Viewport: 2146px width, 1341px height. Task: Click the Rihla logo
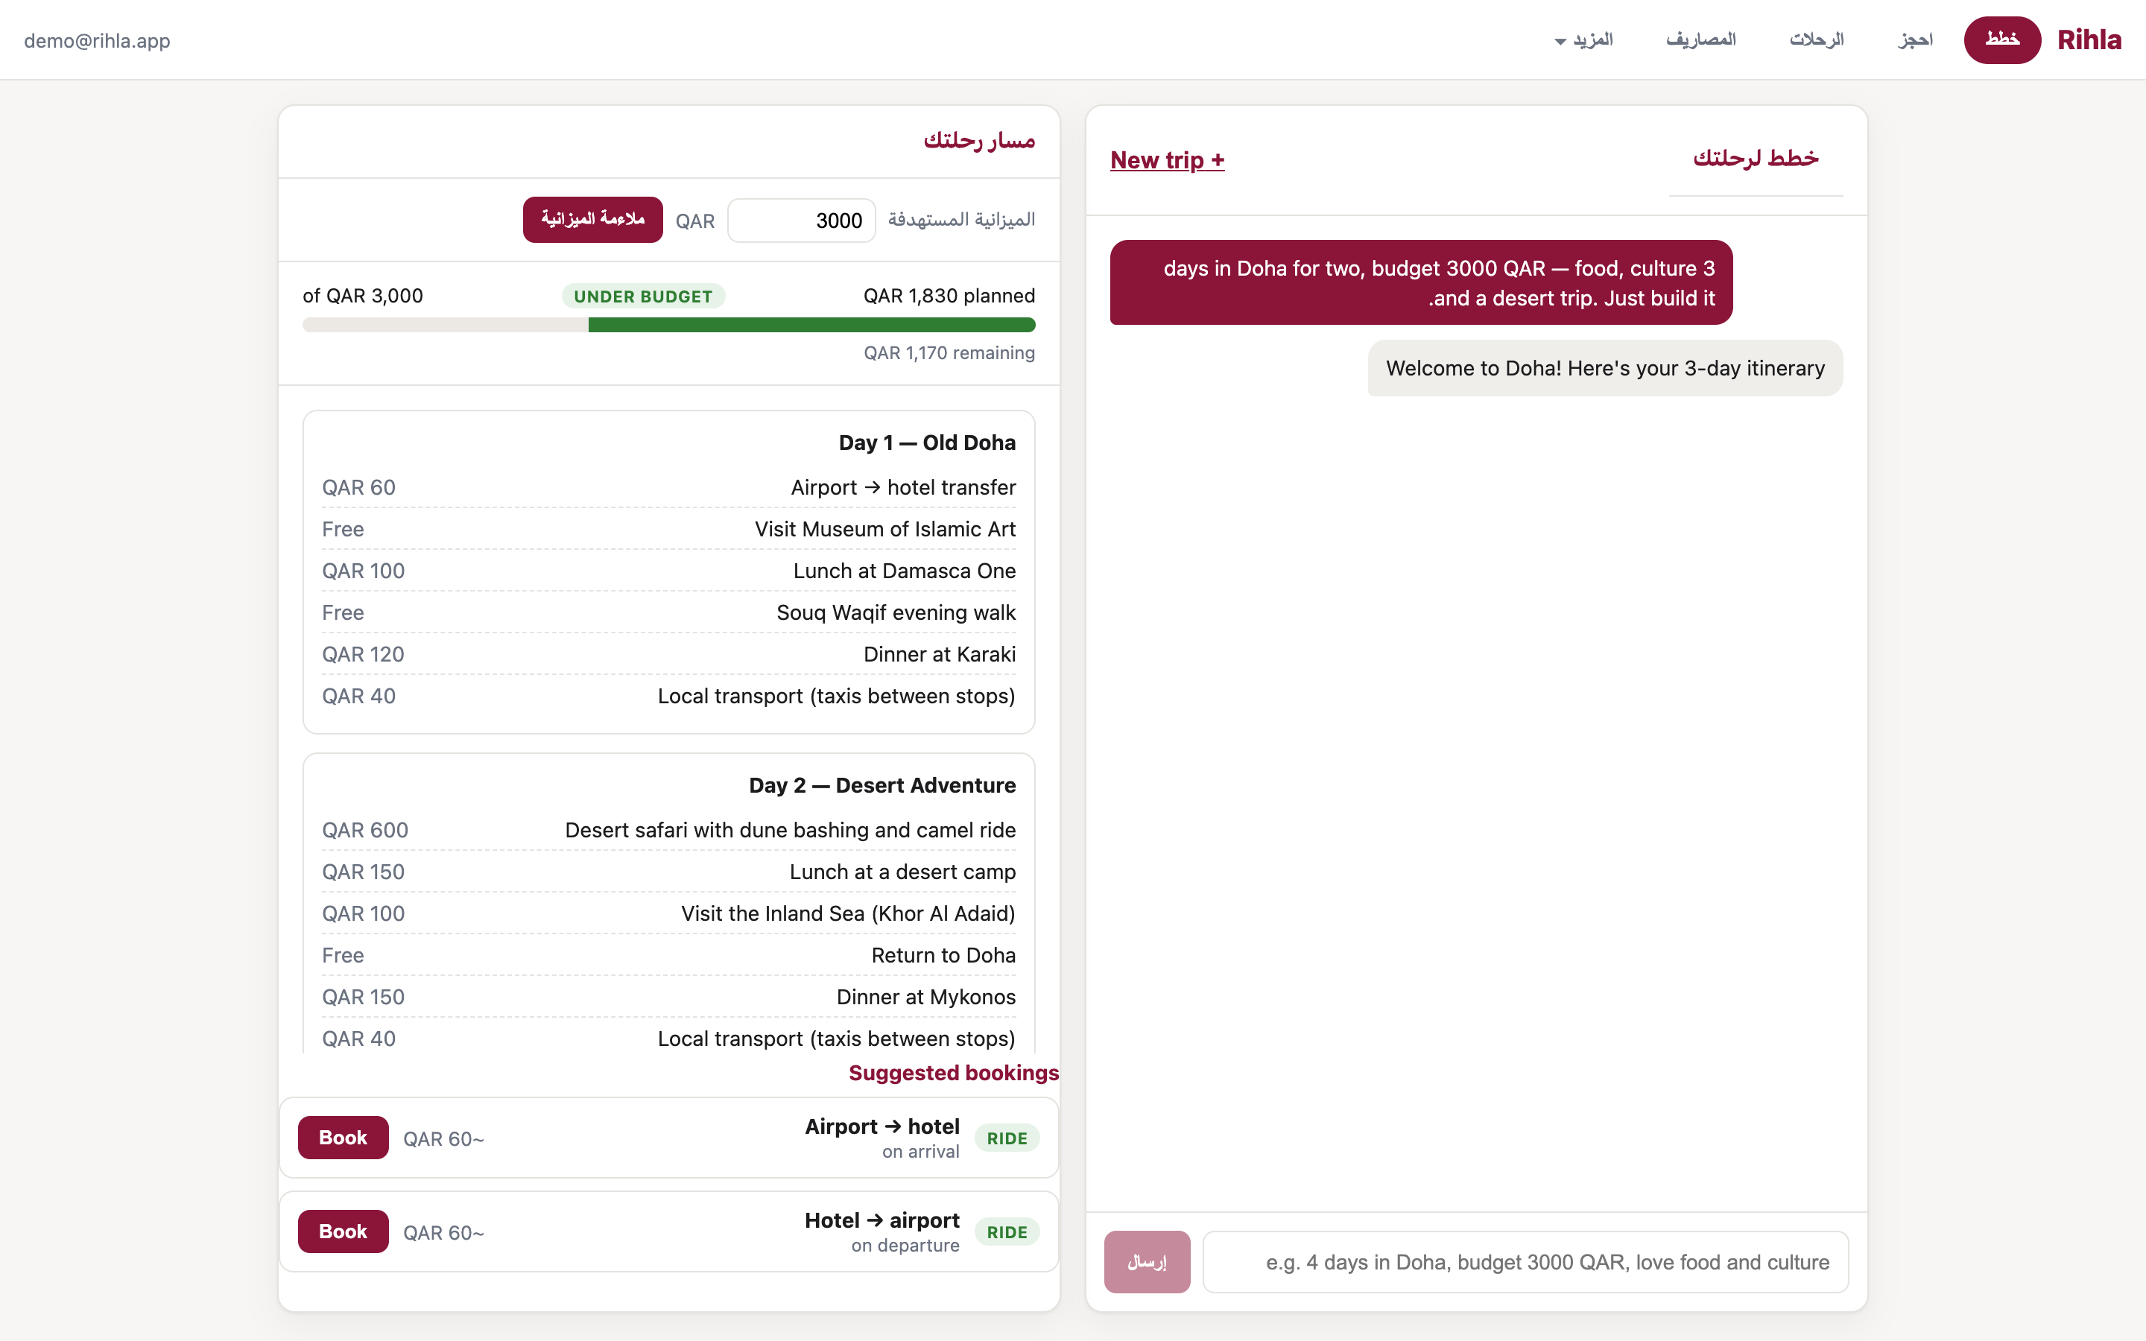tap(2089, 40)
